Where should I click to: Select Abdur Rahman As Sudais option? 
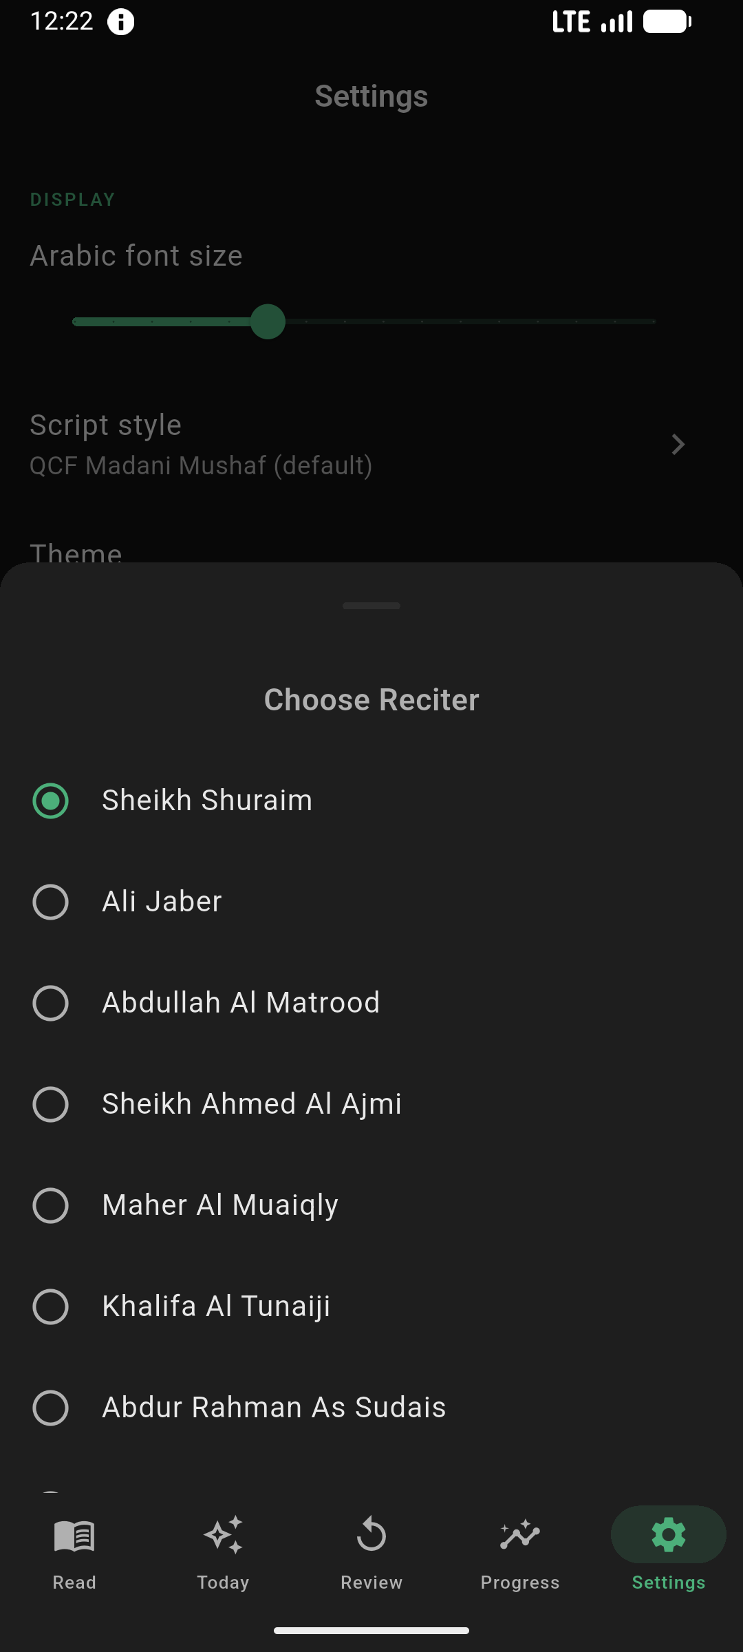click(51, 1408)
